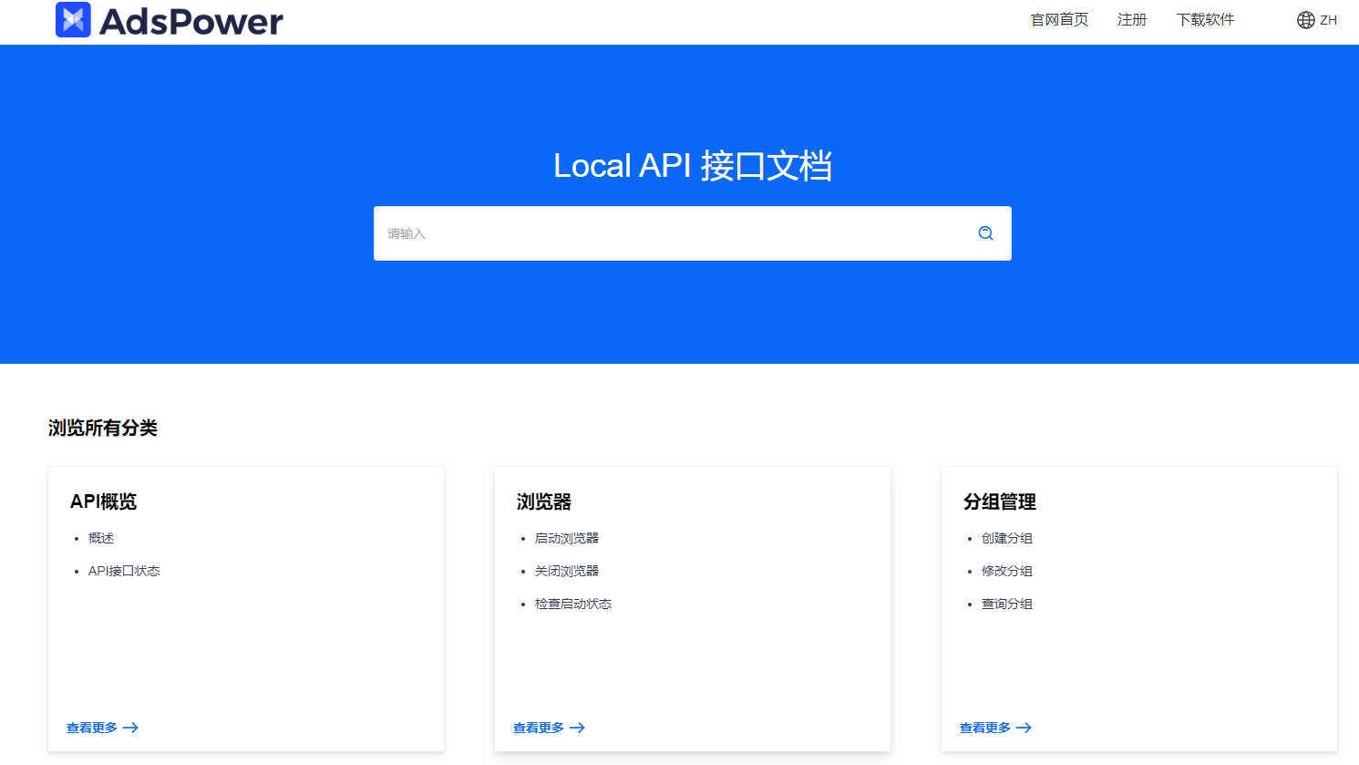Click the 分组管理 card title
Viewport: 1359px width, 765px height.
coord(1000,501)
